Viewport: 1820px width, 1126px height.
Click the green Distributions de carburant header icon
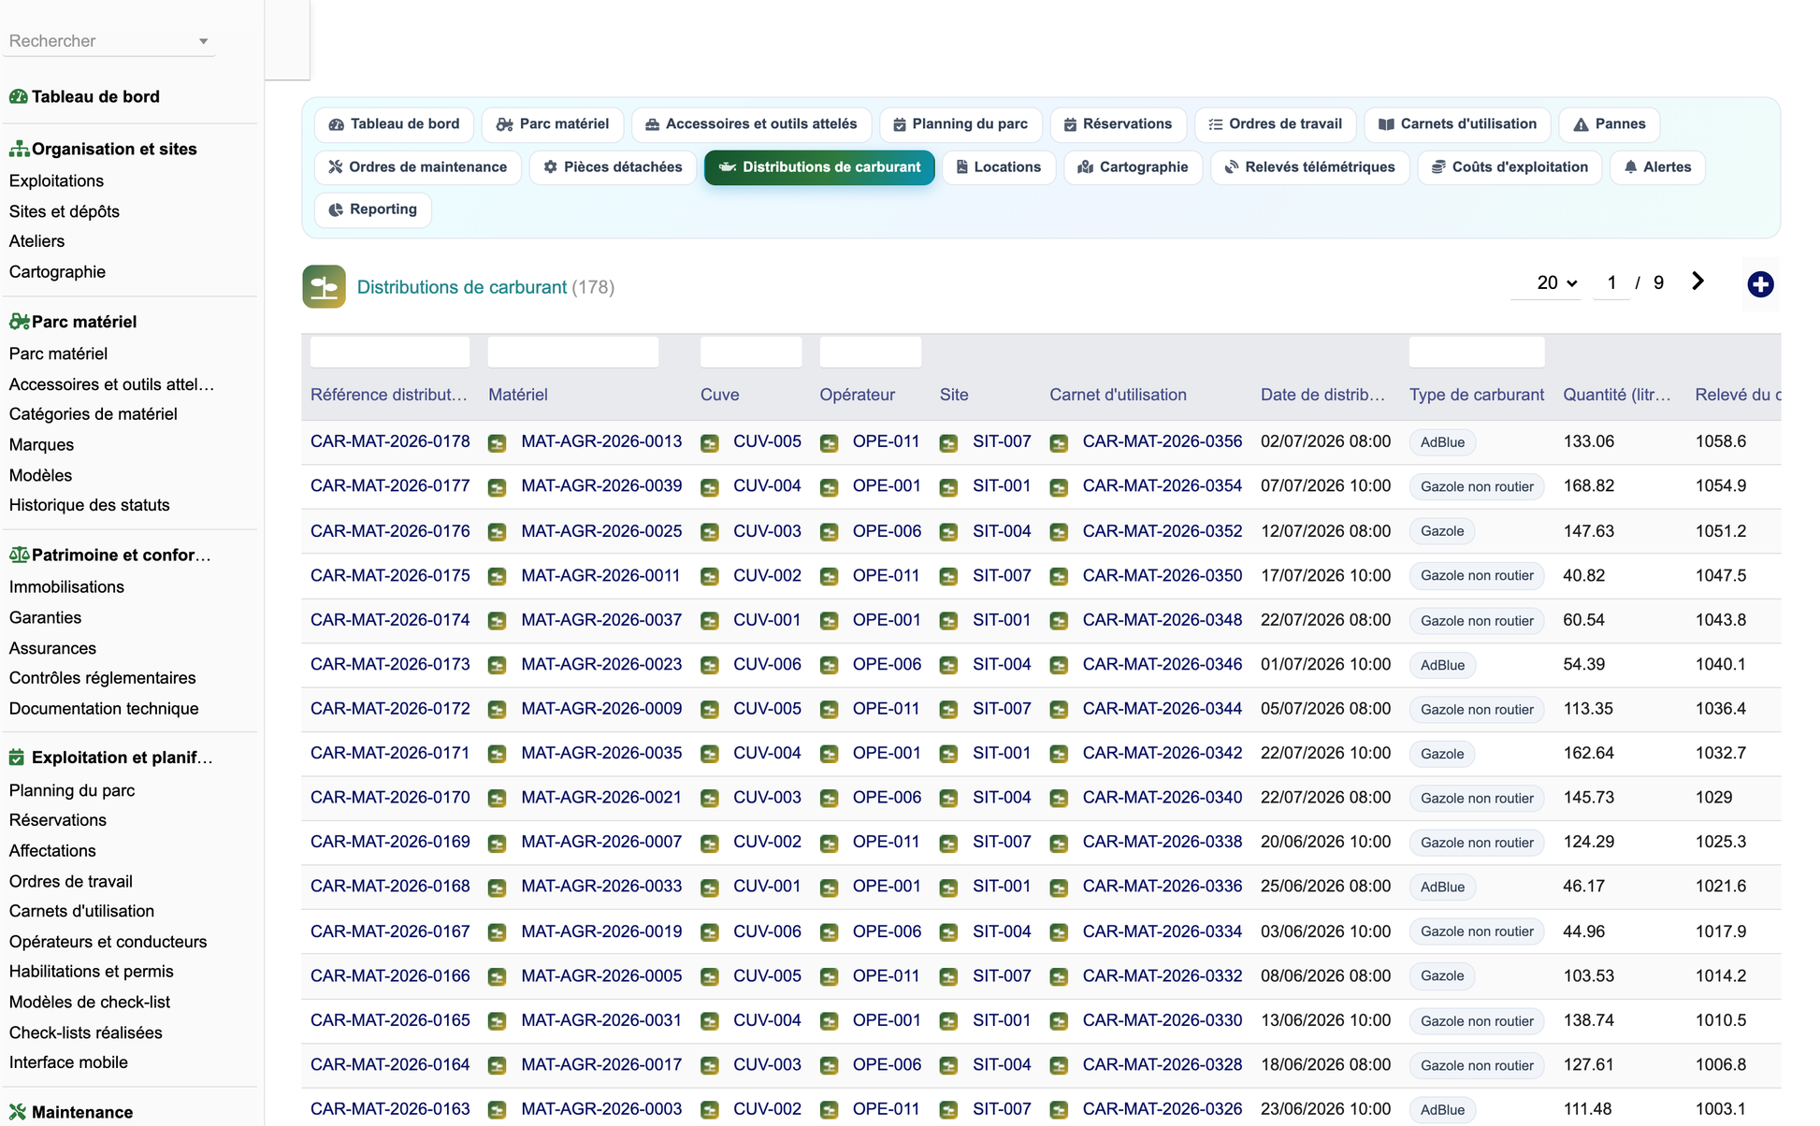click(x=324, y=287)
